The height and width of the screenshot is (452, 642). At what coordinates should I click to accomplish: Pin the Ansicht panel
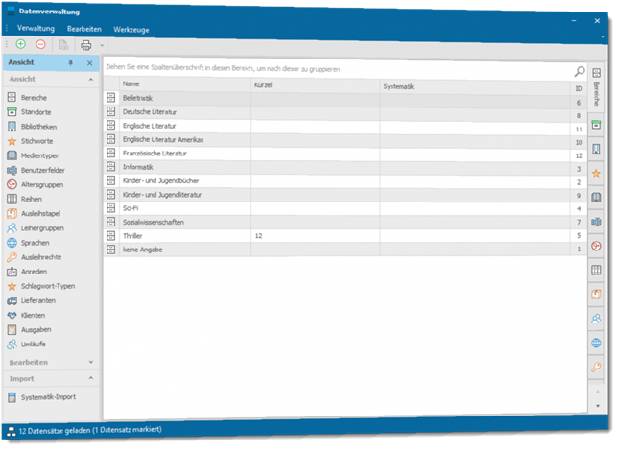pyautogui.click(x=70, y=63)
